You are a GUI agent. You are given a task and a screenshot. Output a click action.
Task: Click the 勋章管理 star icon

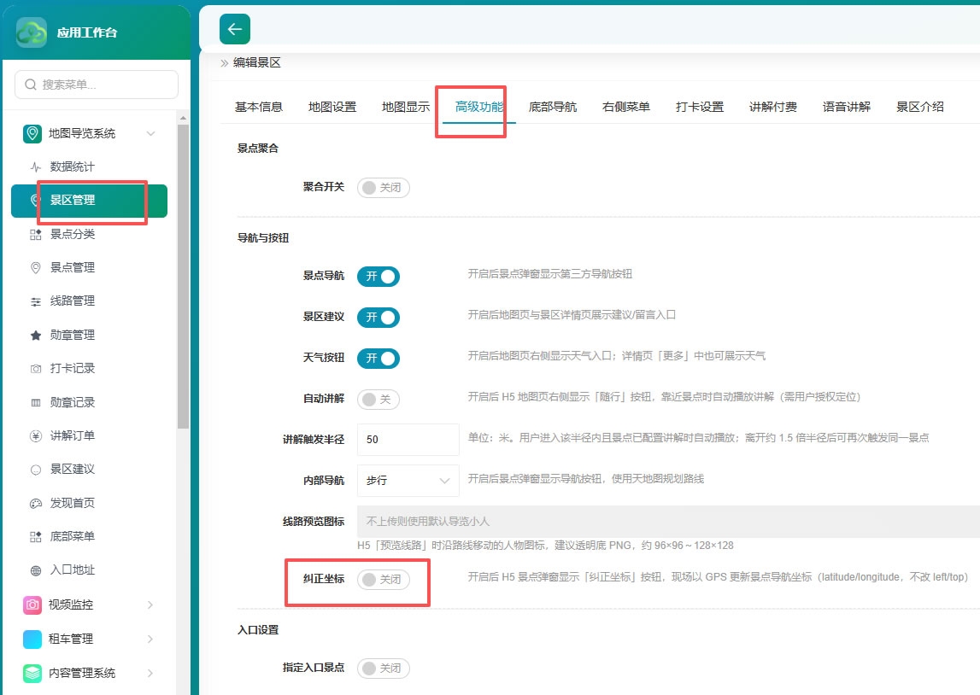point(36,336)
